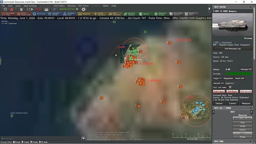
Task: Click the Edit Cargo button
Action: tap(219, 92)
